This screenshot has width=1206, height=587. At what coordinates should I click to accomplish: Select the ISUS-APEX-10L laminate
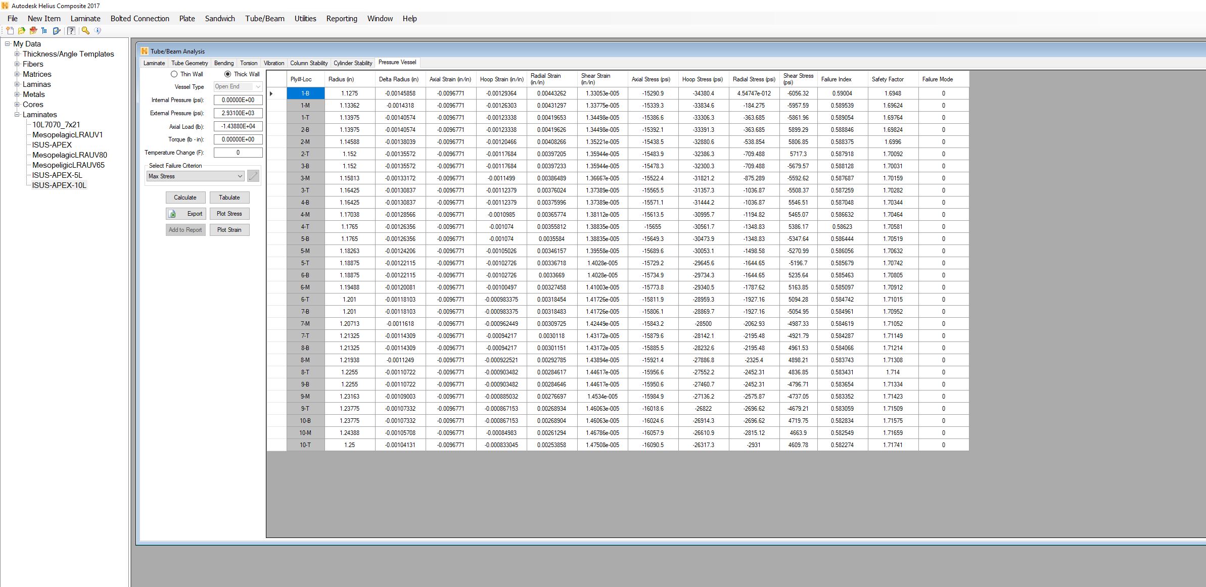(x=59, y=185)
